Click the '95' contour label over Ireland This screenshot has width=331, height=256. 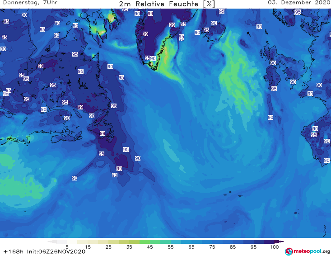(x=274, y=89)
